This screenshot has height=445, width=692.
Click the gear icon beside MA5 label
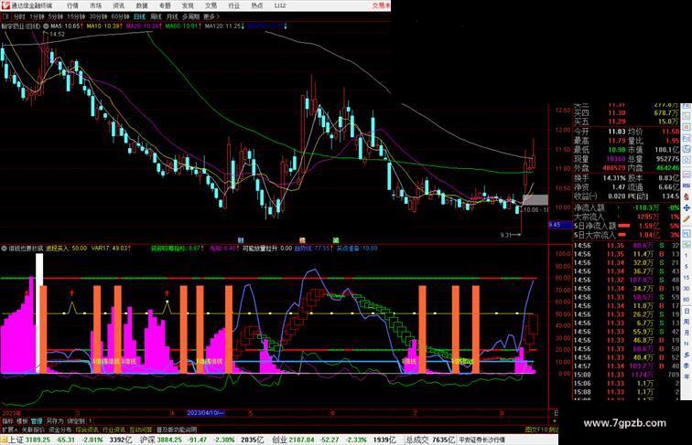coord(46,26)
